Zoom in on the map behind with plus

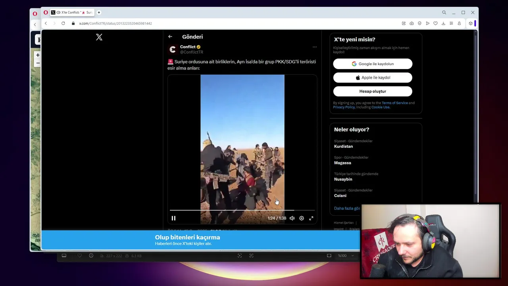coord(38,55)
